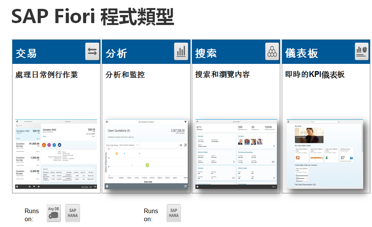Open the settings gear in the Quotation Pipeline footer
This screenshot has height=227, width=372.
tap(107, 187)
